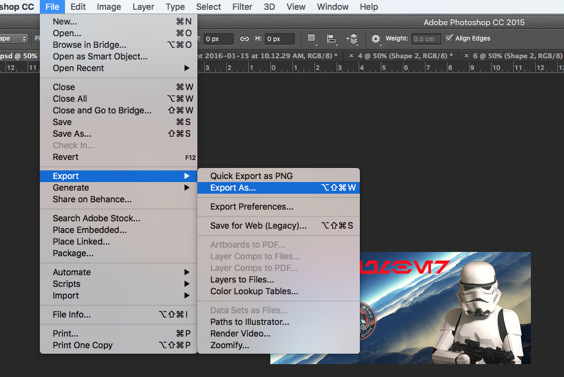
Task: Toggle the Align Edges checkbox
Action: coord(449,38)
